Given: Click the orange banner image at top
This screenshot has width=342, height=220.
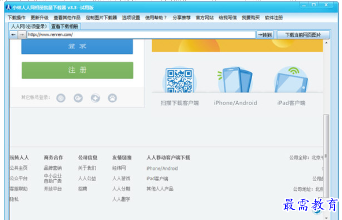Looking at the screenshot, I should tap(237, 46).
